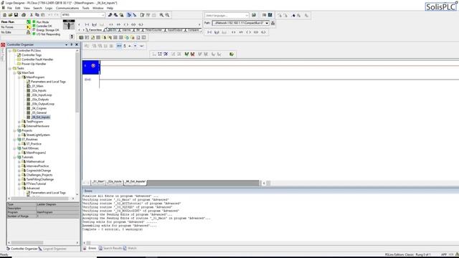Insert Output Energize coil instruction
Viewport: 459px width, 258px height.
point(126,24)
